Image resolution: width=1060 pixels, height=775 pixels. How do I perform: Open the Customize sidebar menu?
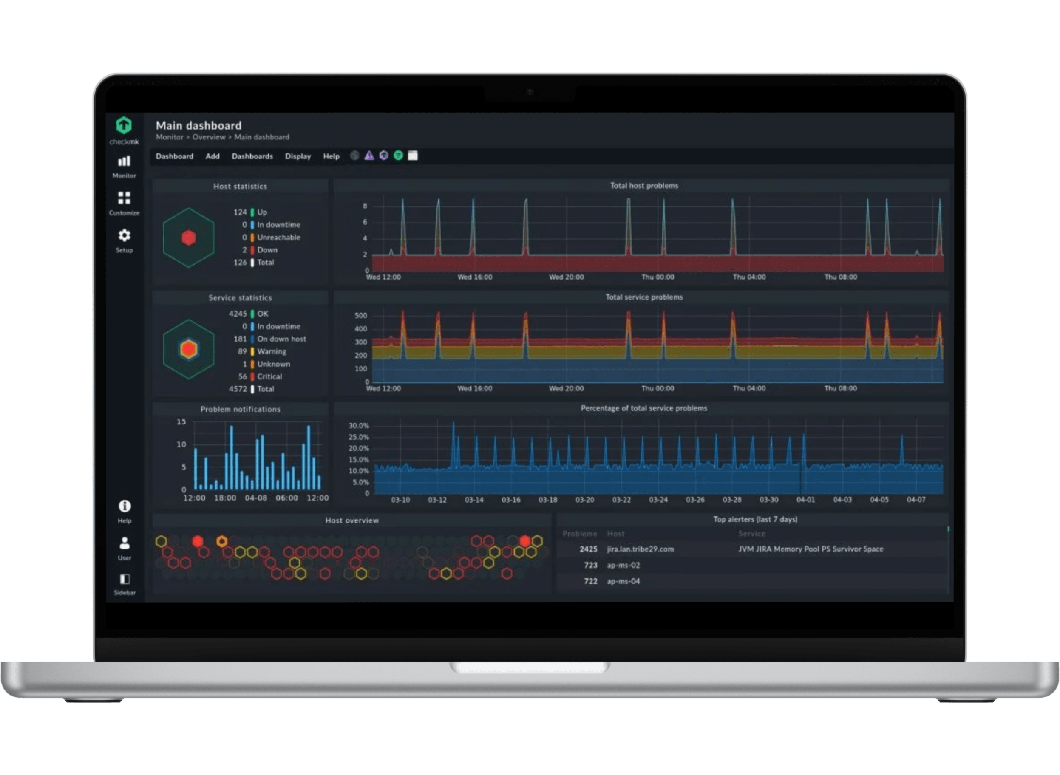[x=124, y=203]
